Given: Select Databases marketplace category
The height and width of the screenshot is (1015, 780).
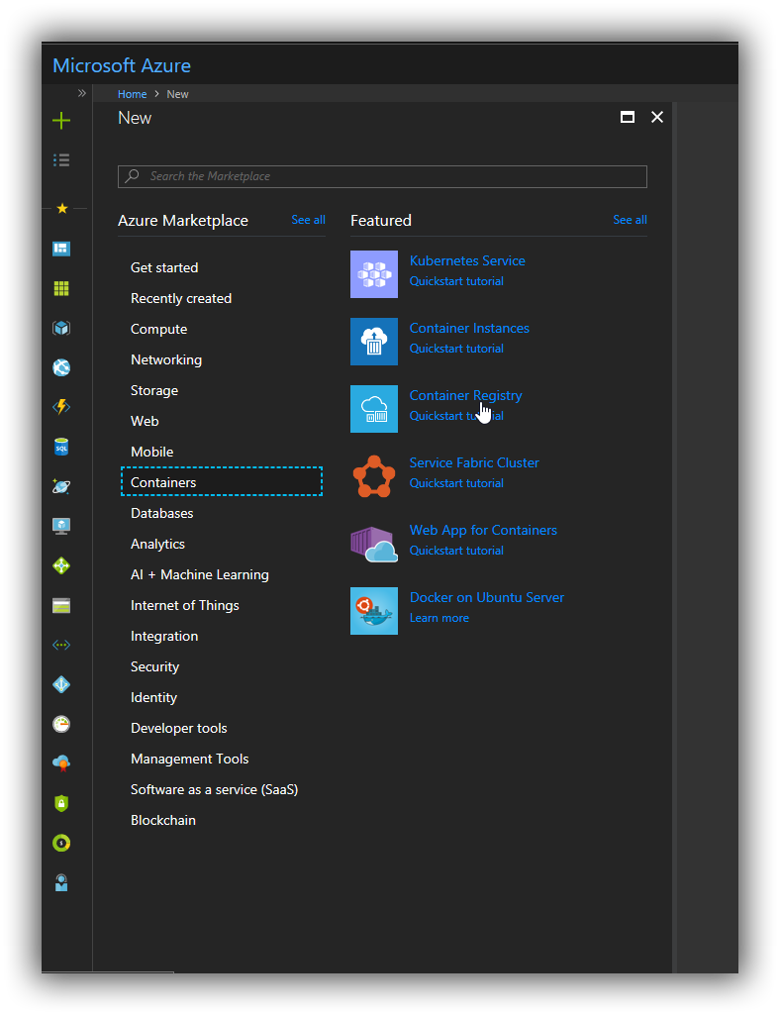Looking at the screenshot, I should [161, 513].
